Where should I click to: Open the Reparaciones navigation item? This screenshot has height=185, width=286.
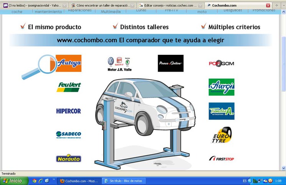(80, 10)
